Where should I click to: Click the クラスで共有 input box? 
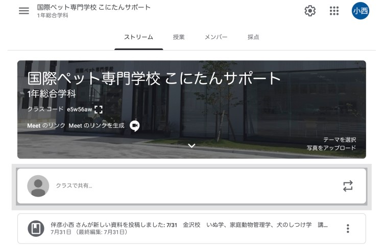coord(194,186)
